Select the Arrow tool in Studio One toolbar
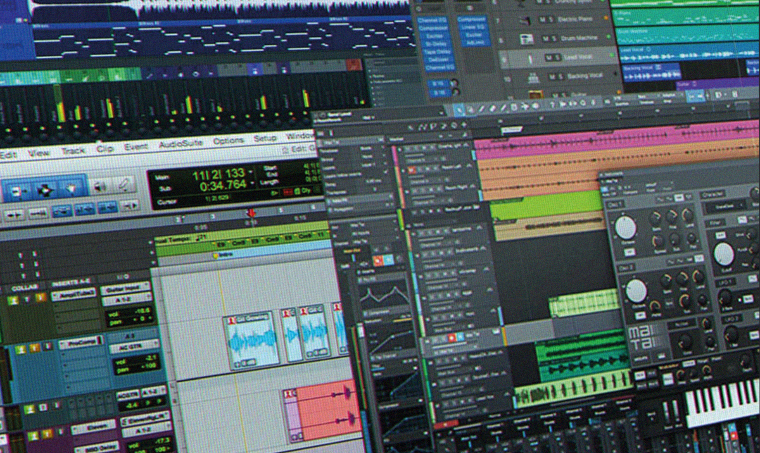 tap(460, 110)
